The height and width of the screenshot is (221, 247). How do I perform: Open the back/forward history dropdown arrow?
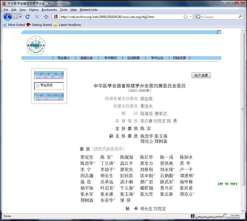pyautogui.click(x=20, y=17)
